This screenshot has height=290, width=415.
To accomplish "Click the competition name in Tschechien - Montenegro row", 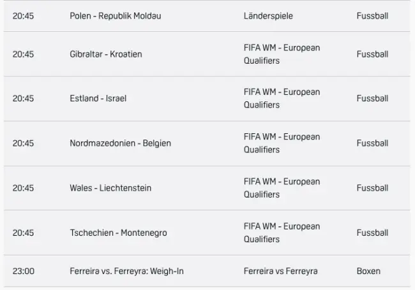I will click(282, 233).
